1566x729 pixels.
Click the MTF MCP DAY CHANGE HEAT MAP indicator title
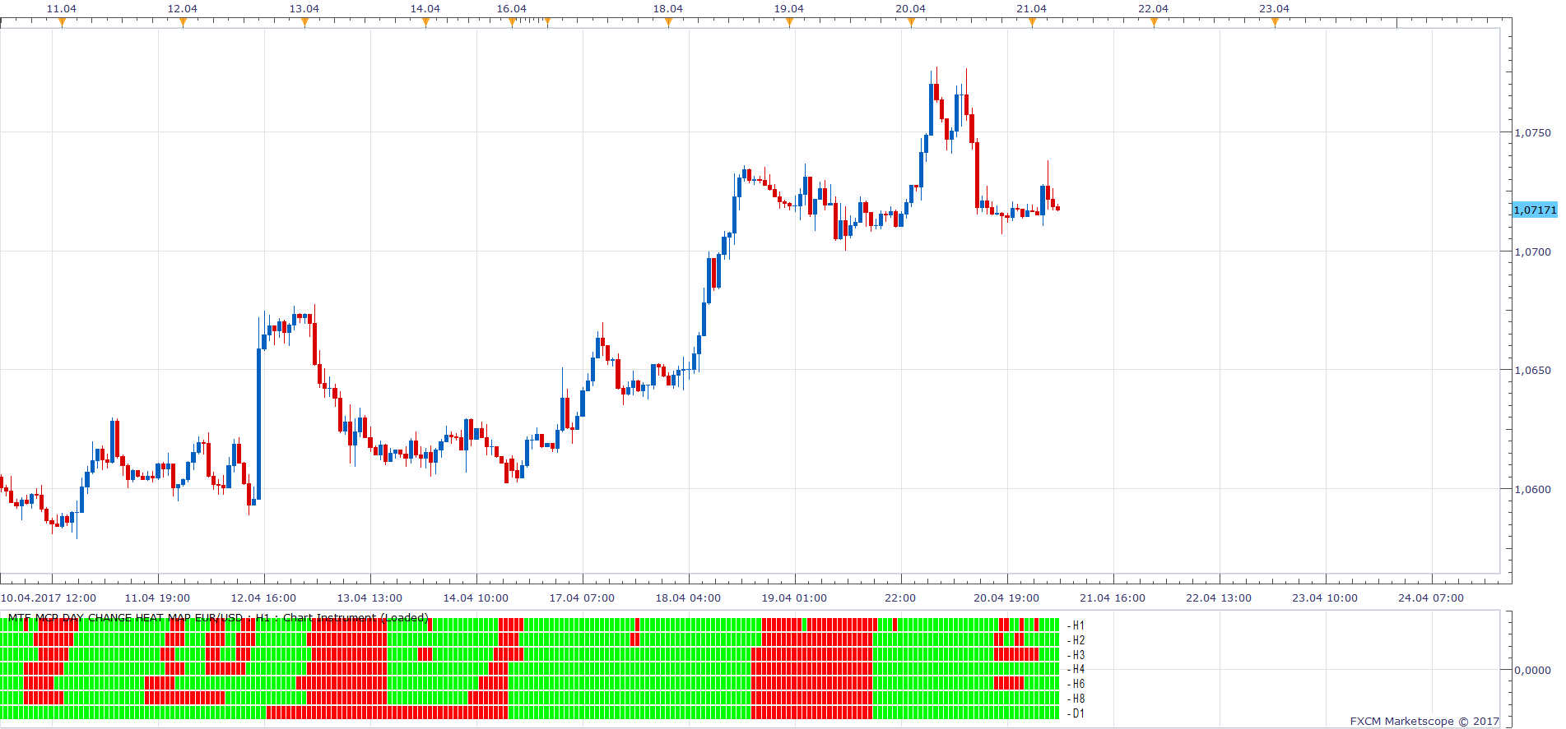click(218, 617)
